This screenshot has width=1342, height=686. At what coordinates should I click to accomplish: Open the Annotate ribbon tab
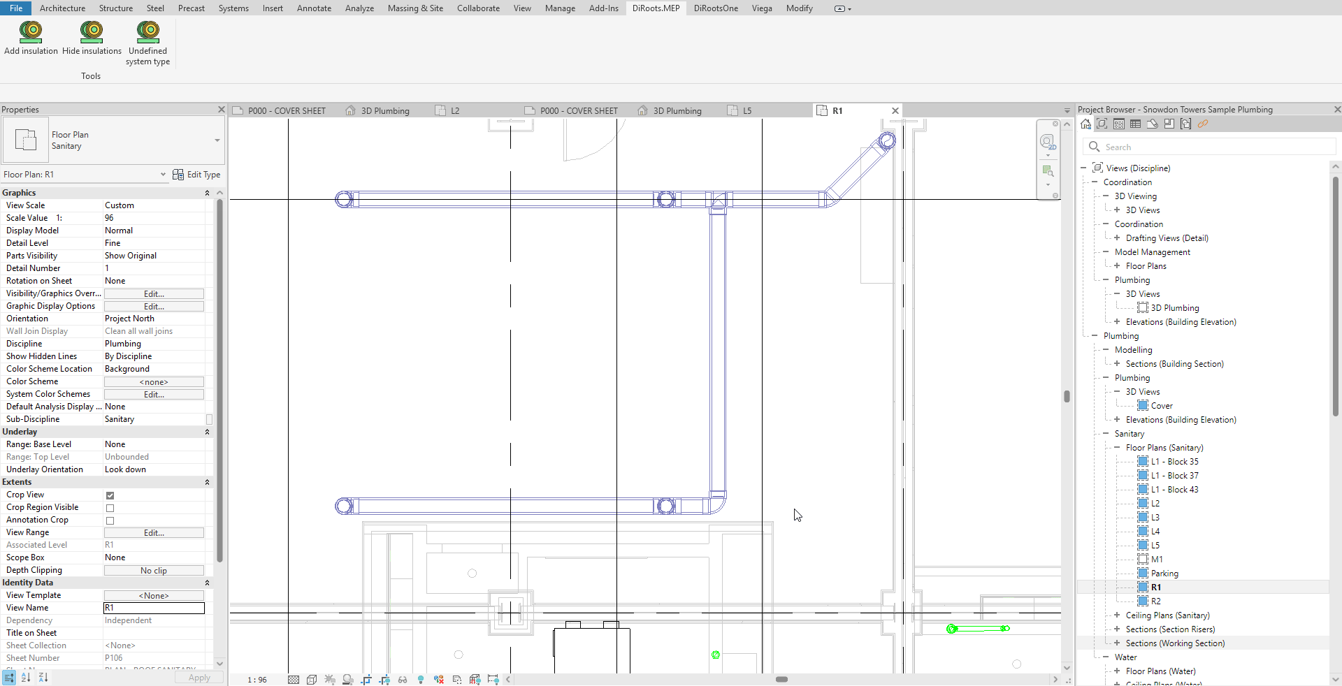pos(314,8)
